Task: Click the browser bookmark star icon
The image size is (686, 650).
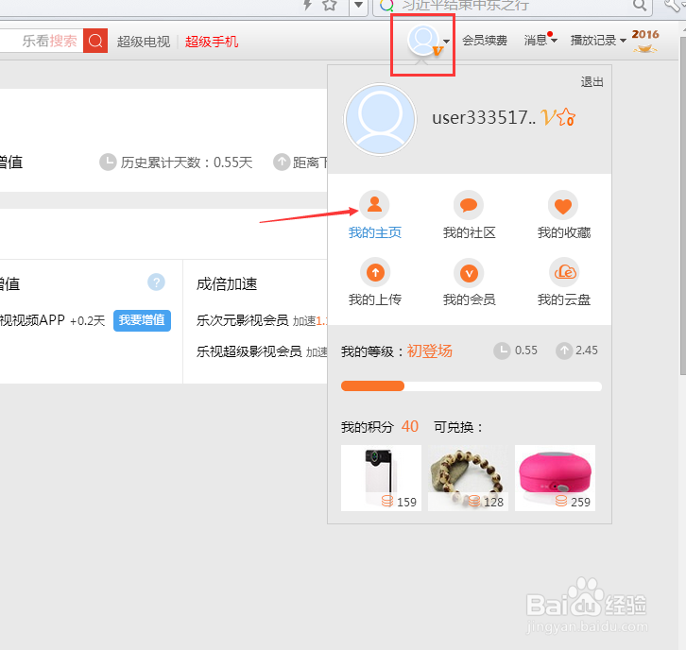Action: click(x=330, y=6)
